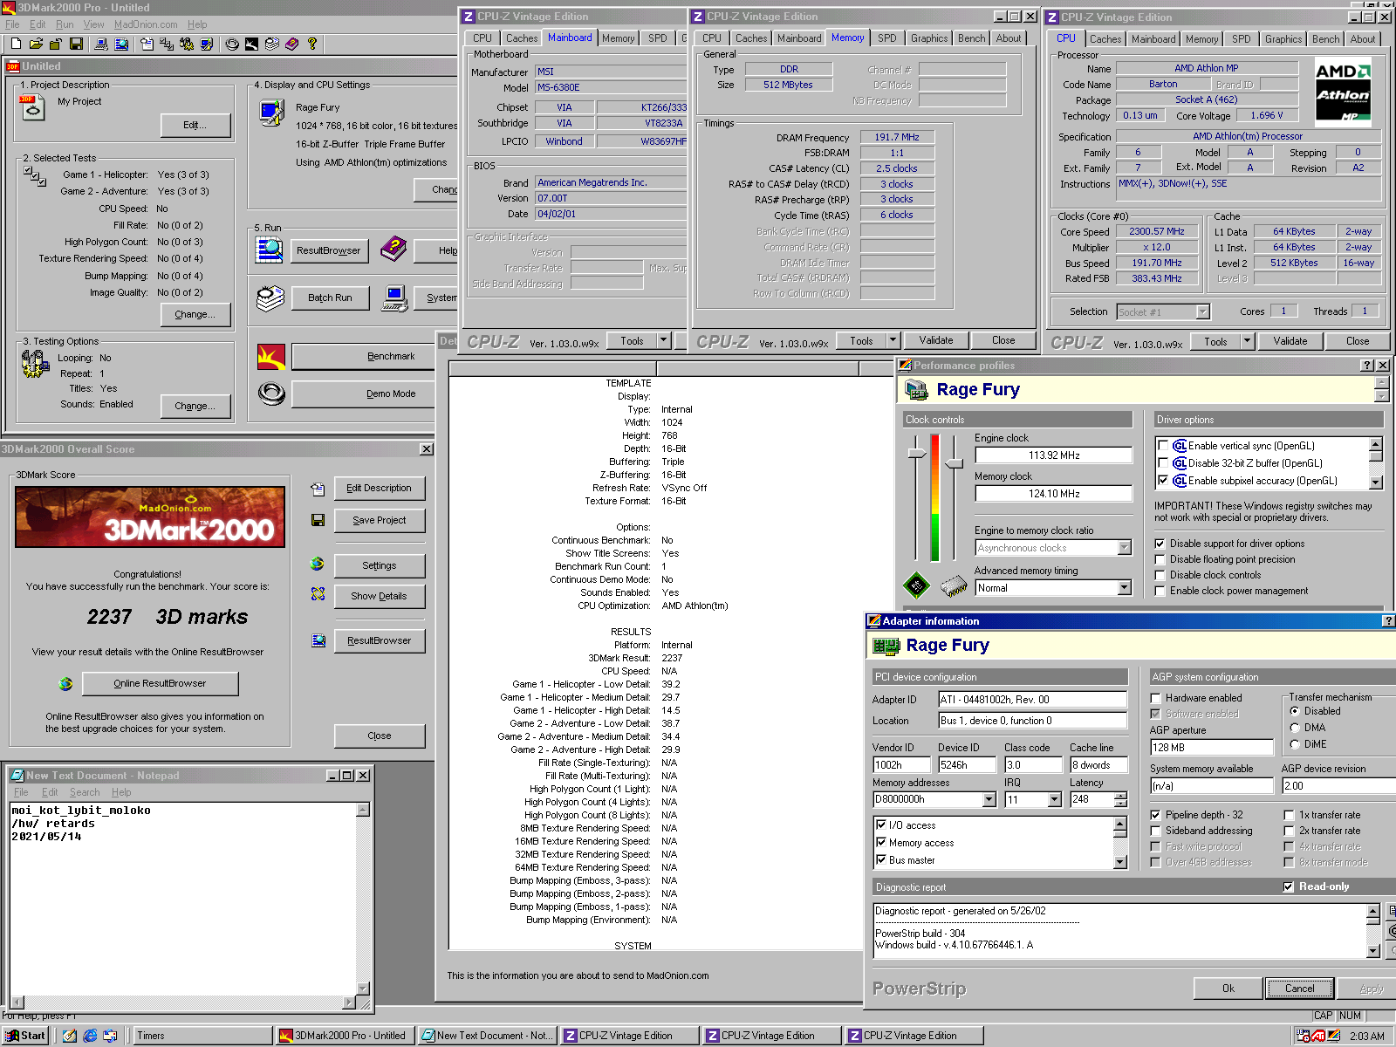Click demo ring icon beside Demo Mode button
This screenshot has width=1396, height=1047.
point(271,394)
